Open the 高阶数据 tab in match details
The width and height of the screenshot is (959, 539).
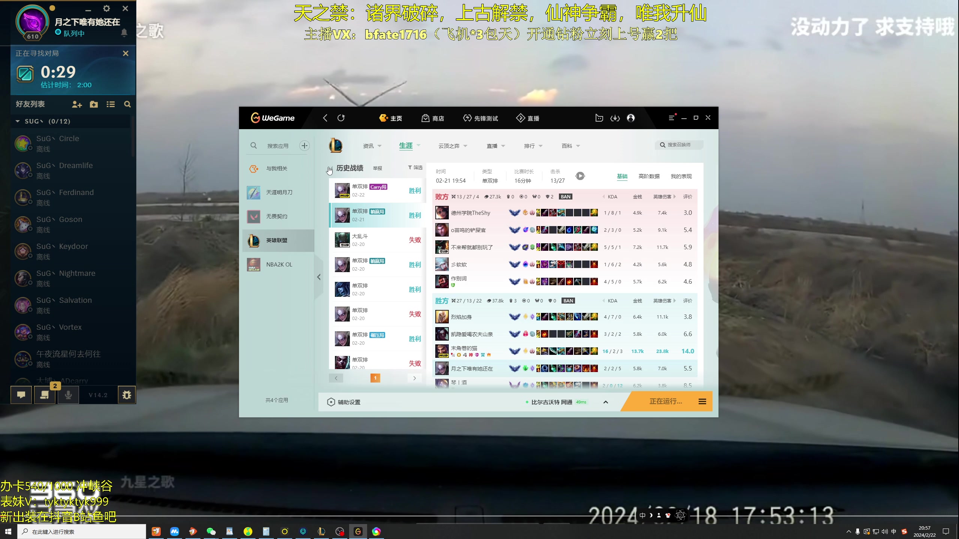[650, 176]
